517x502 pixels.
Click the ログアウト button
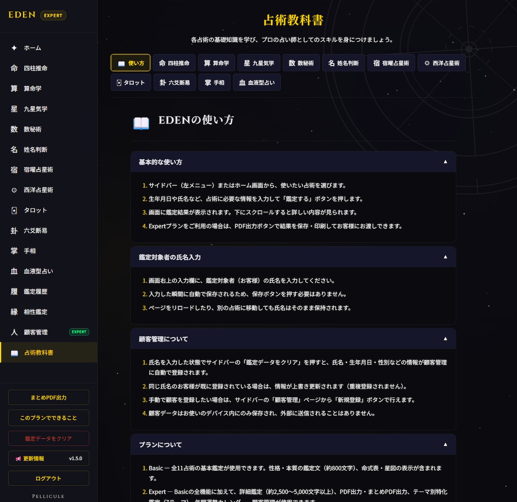coord(49,478)
